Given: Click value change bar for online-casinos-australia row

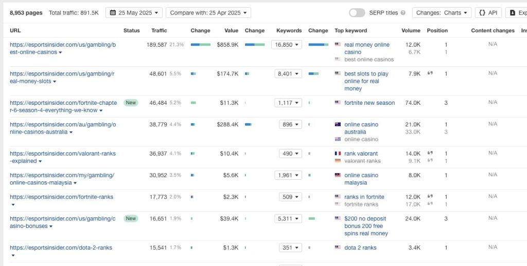Looking at the screenshot, I should pyautogui.click(x=248, y=124).
